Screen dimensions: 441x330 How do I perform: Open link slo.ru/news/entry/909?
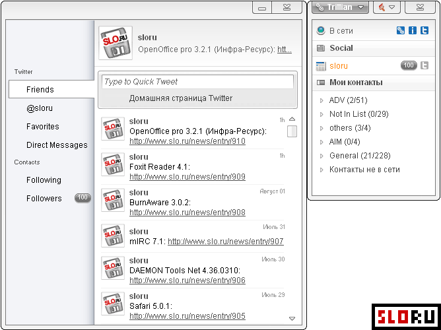187,177
